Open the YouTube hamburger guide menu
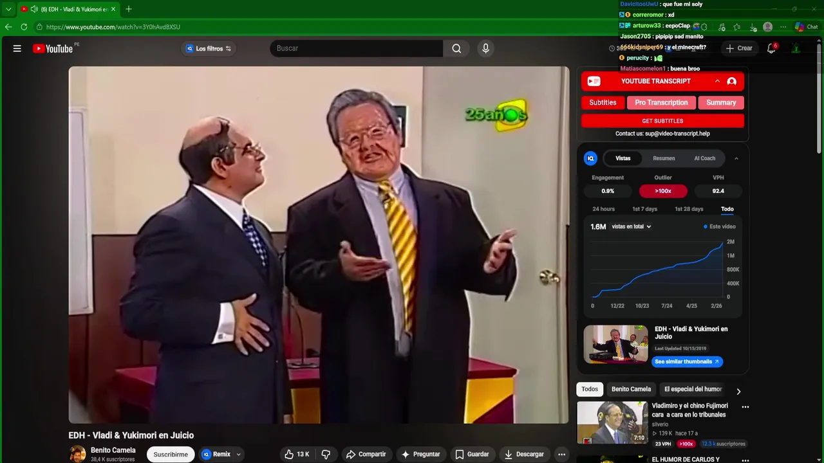This screenshot has height=463, width=824. [x=17, y=48]
